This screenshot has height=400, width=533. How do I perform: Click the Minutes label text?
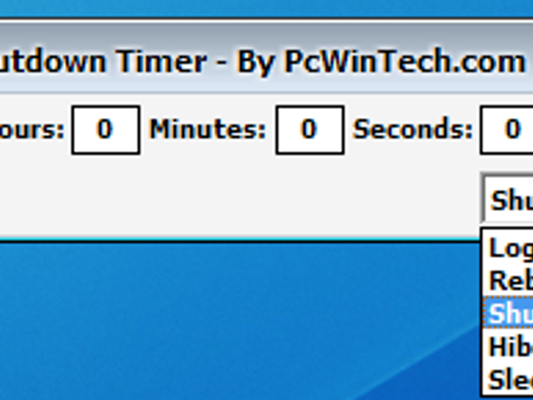pyautogui.click(x=208, y=130)
